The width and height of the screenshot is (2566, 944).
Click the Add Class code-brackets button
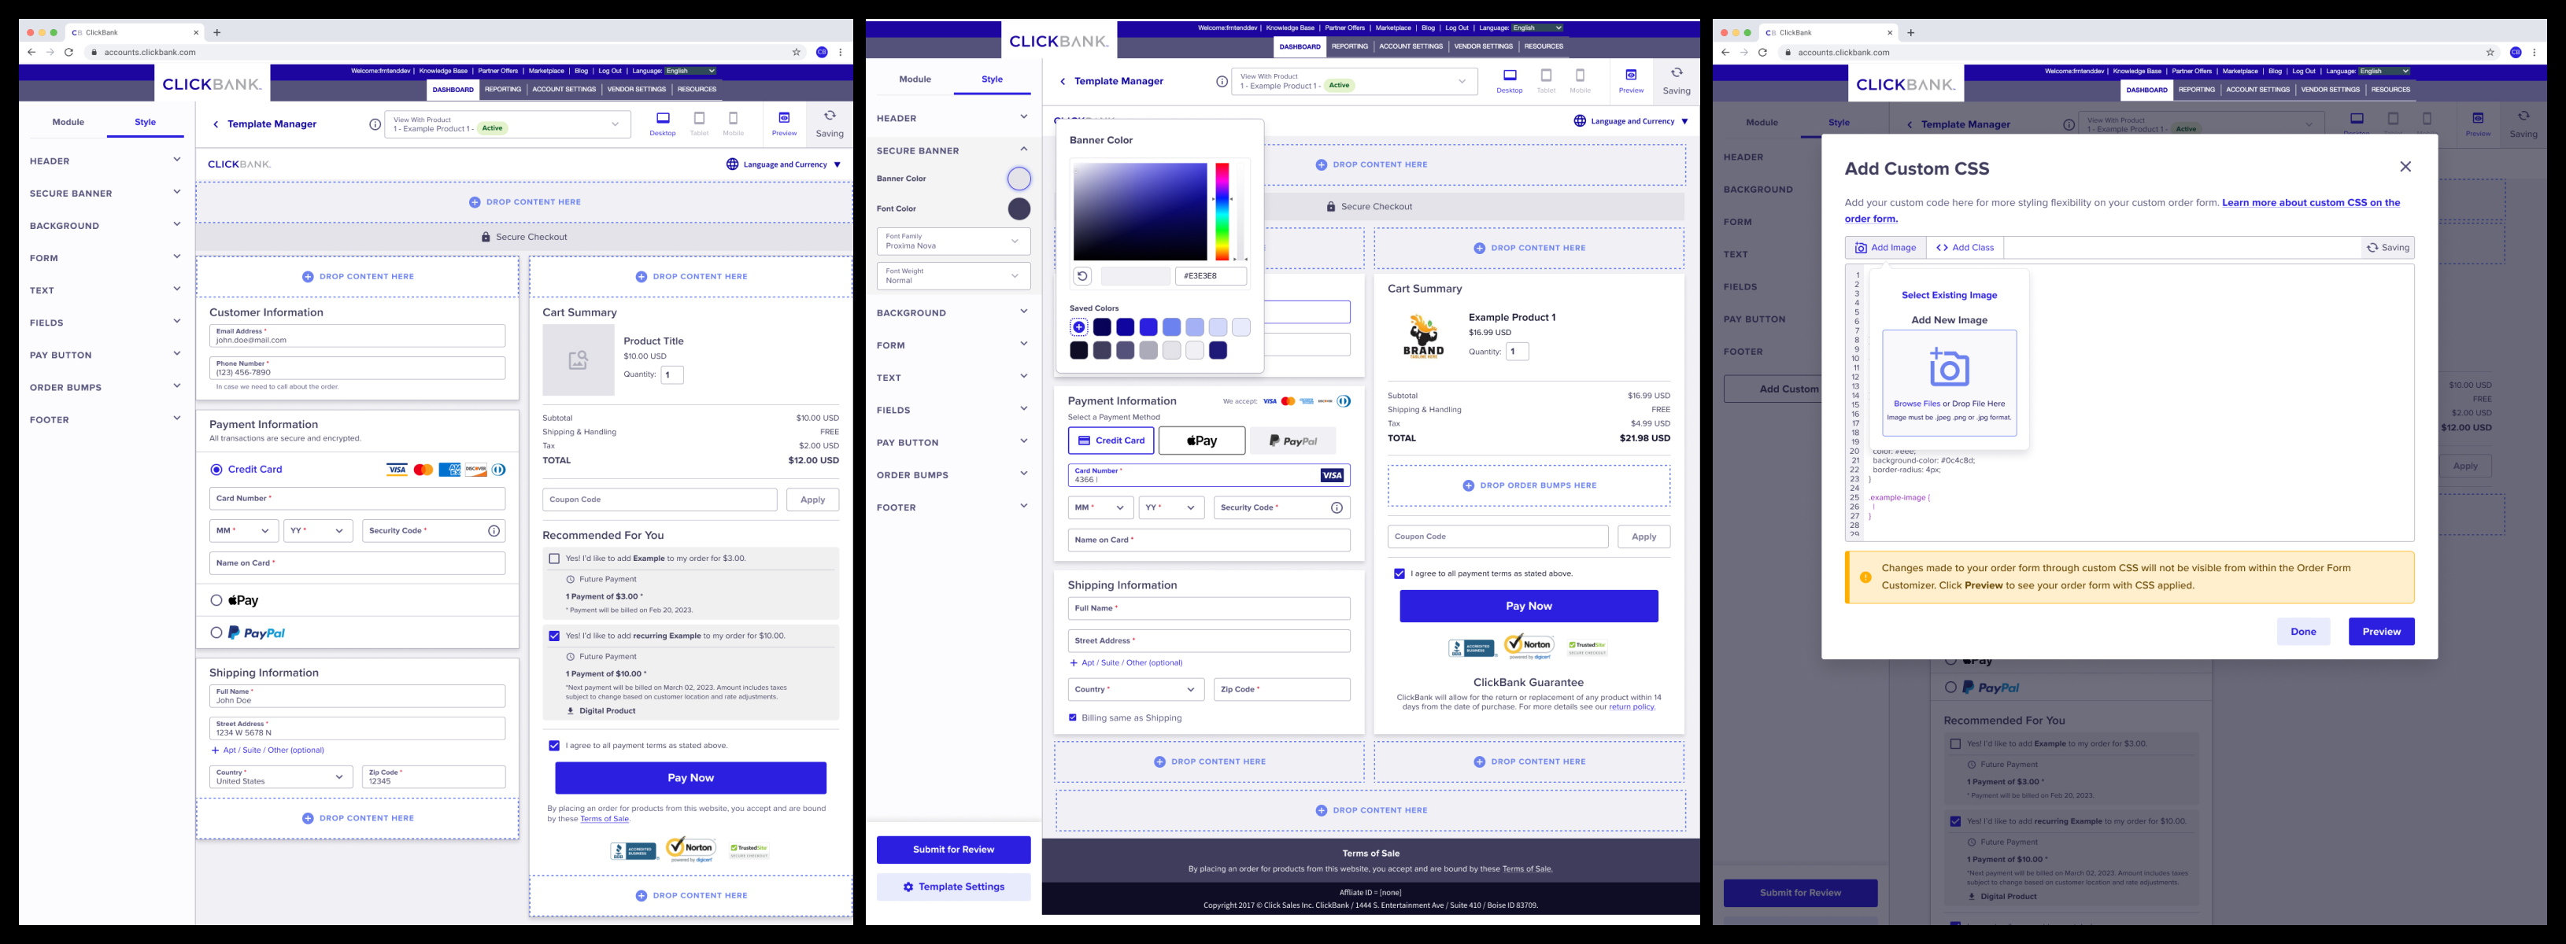(x=1965, y=248)
